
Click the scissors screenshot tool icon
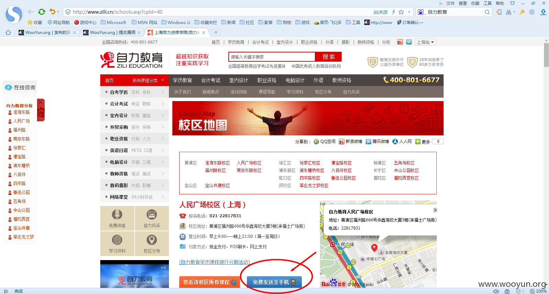tap(508, 12)
